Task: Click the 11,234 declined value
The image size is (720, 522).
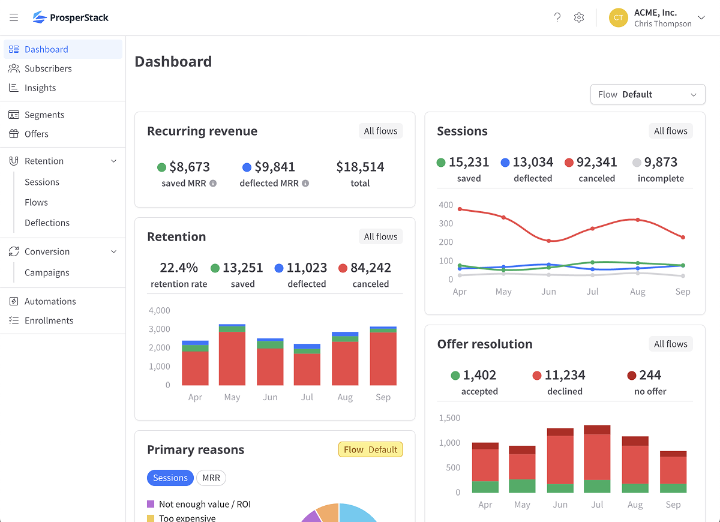Action: [x=565, y=375]
